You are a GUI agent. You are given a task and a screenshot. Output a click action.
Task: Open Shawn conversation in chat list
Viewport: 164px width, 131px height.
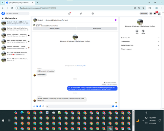pos(15,60)
